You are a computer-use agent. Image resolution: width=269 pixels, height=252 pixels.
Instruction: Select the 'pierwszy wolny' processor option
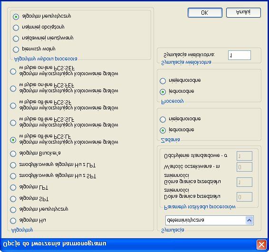tap(16, 49)
